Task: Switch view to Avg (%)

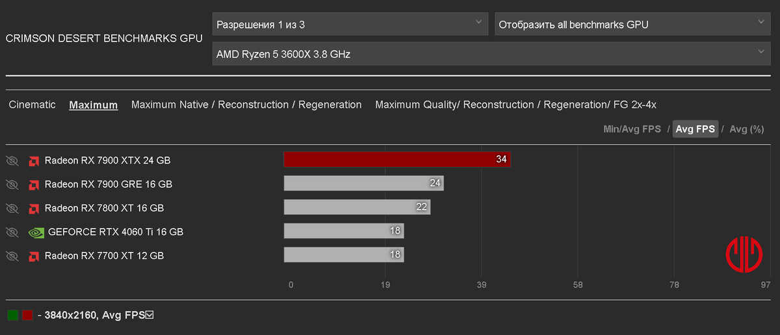Action: (747, 129)
